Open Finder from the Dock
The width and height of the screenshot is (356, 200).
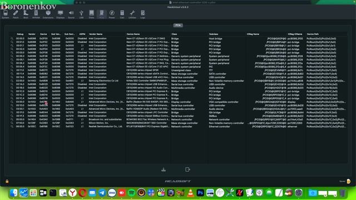(x=13, y=193)
